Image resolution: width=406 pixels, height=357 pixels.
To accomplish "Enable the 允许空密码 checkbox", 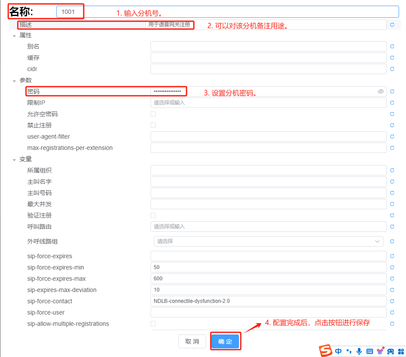I will point(153,114).
